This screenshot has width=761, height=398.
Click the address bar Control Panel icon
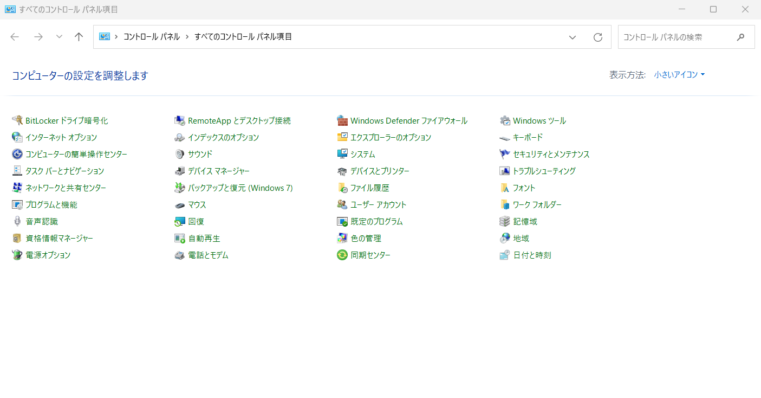[x=105, y=37]
